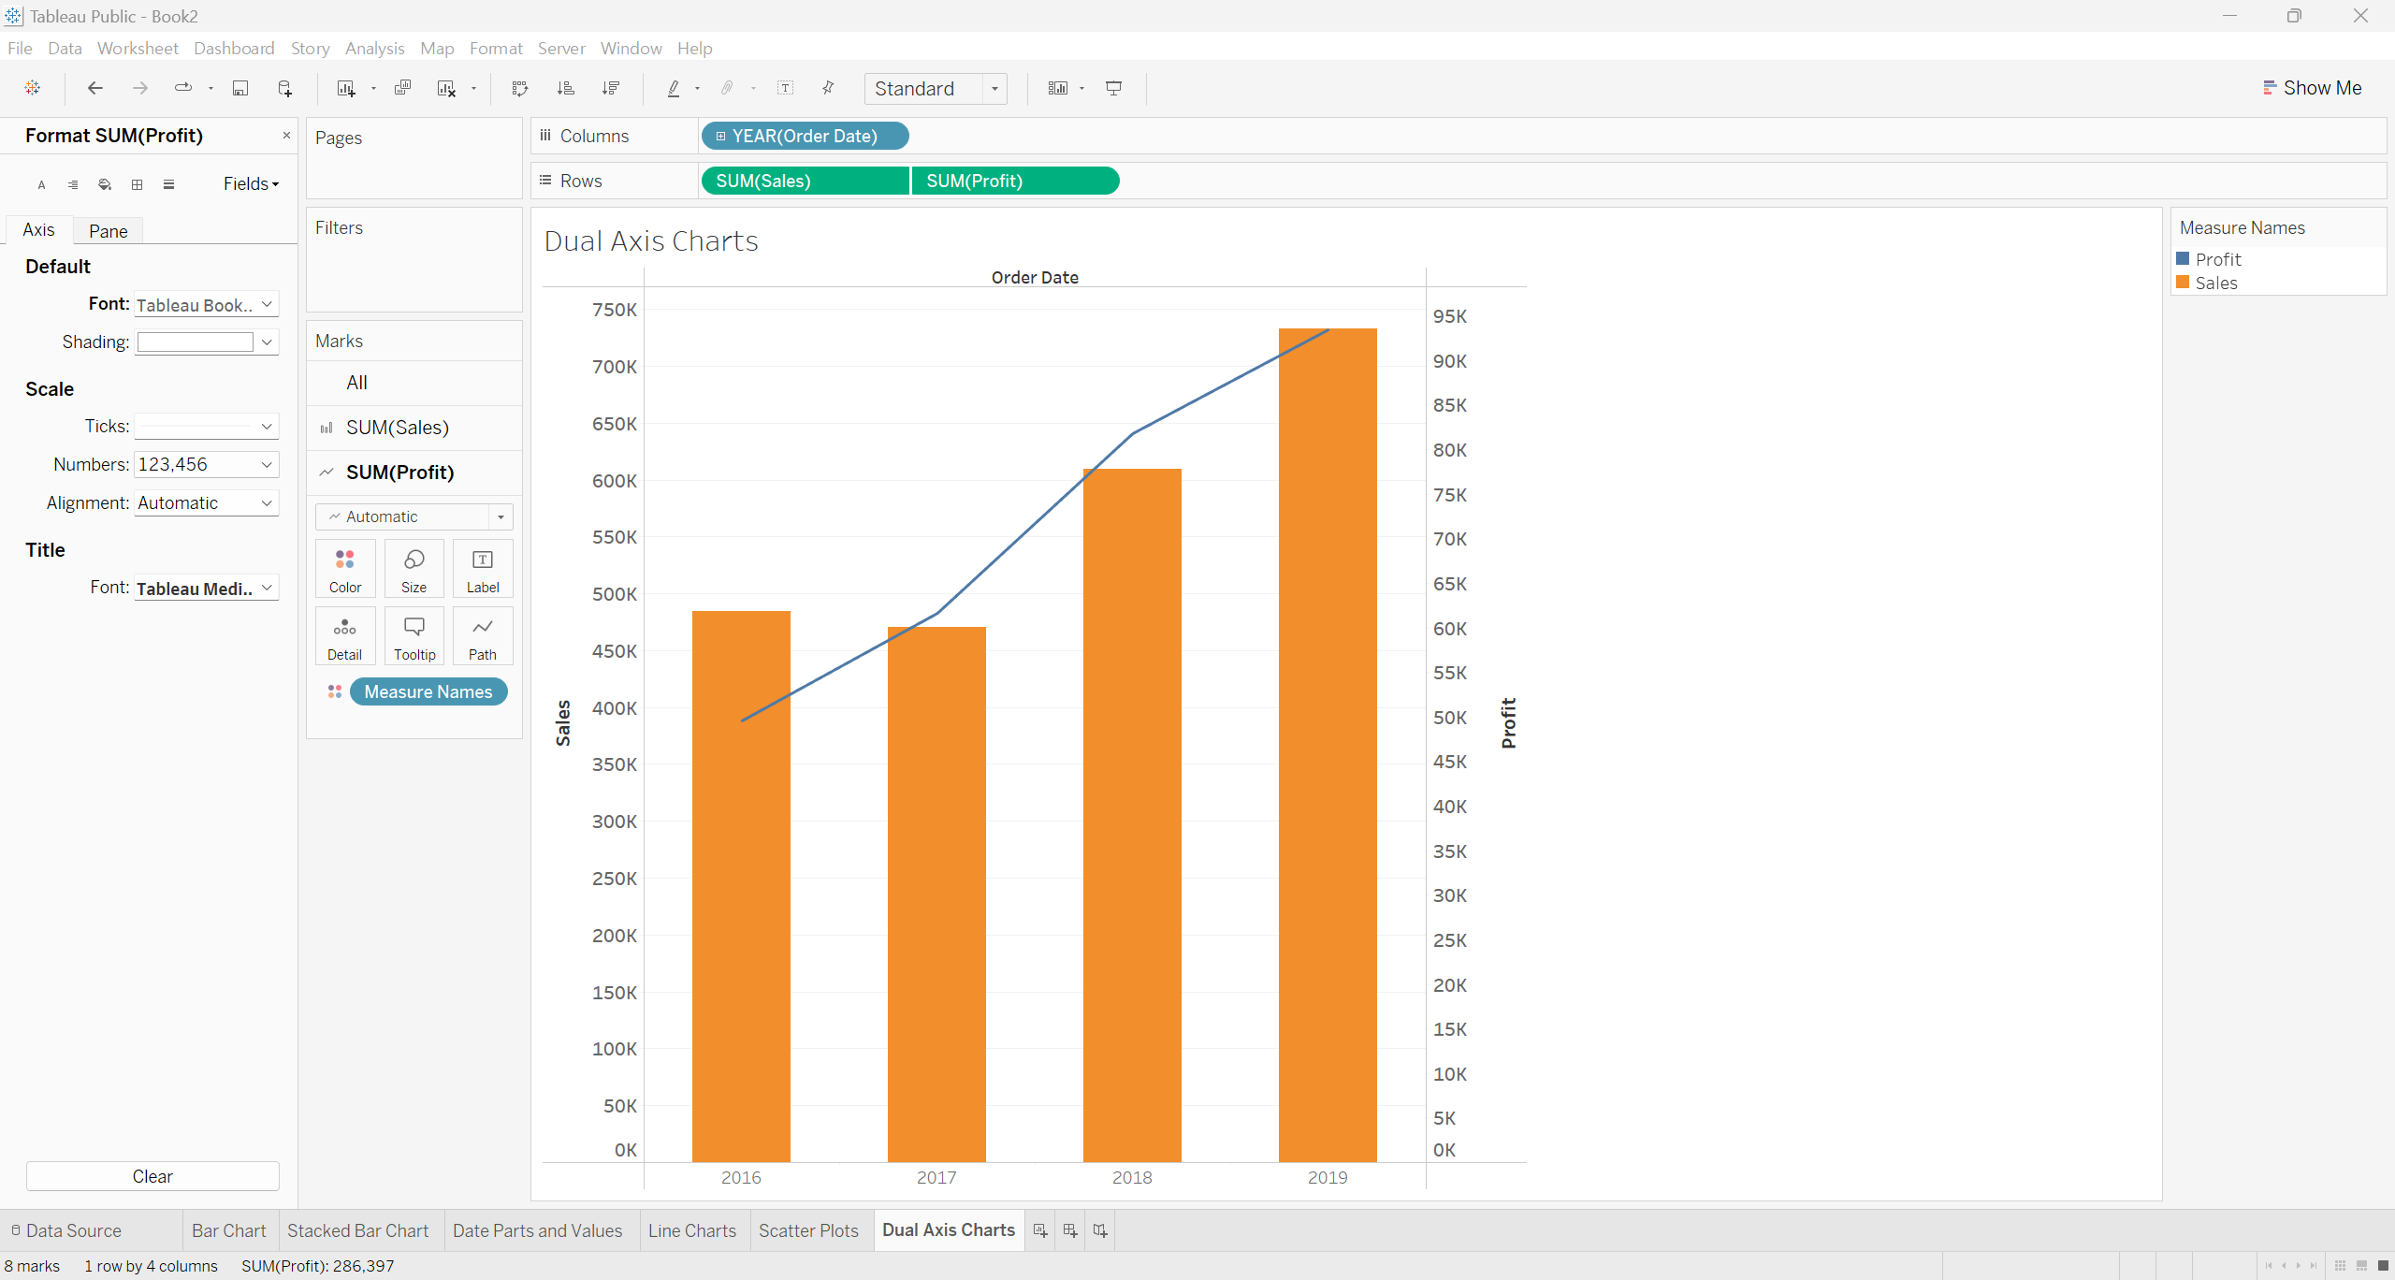Expand the Numbers format dropdown
Viewport: 2395px width, 1280px height.
click(x=266, y=465)
